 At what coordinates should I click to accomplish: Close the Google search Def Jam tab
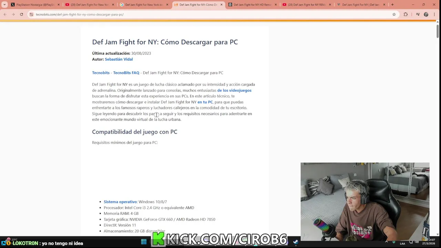(167, 5)
